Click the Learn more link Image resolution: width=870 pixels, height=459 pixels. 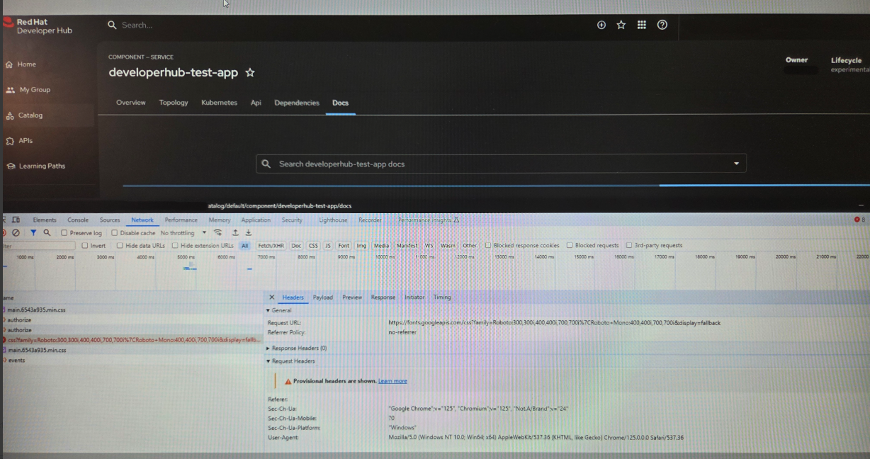pos(392,381)
